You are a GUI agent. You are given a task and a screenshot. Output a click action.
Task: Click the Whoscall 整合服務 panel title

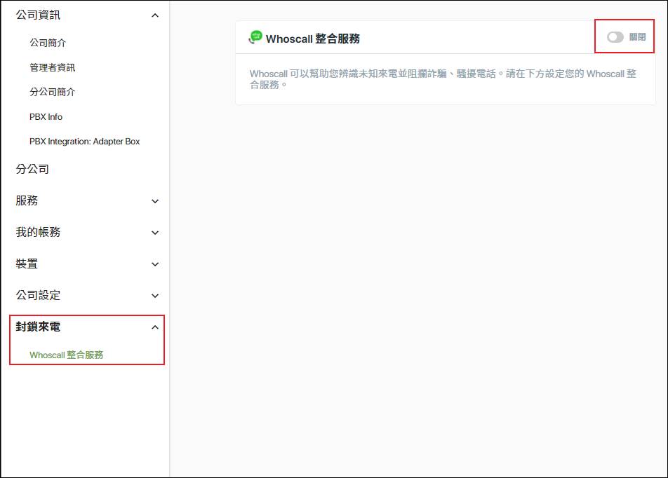[313, 39]
